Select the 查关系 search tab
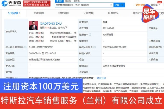The width and height of the screenshot is (164, 109). click(77, 1)
